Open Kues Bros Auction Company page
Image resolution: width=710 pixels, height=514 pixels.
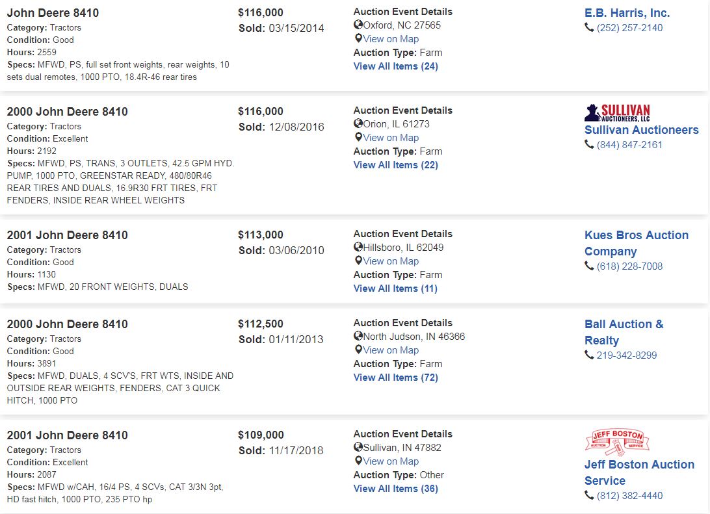point(636,243)
